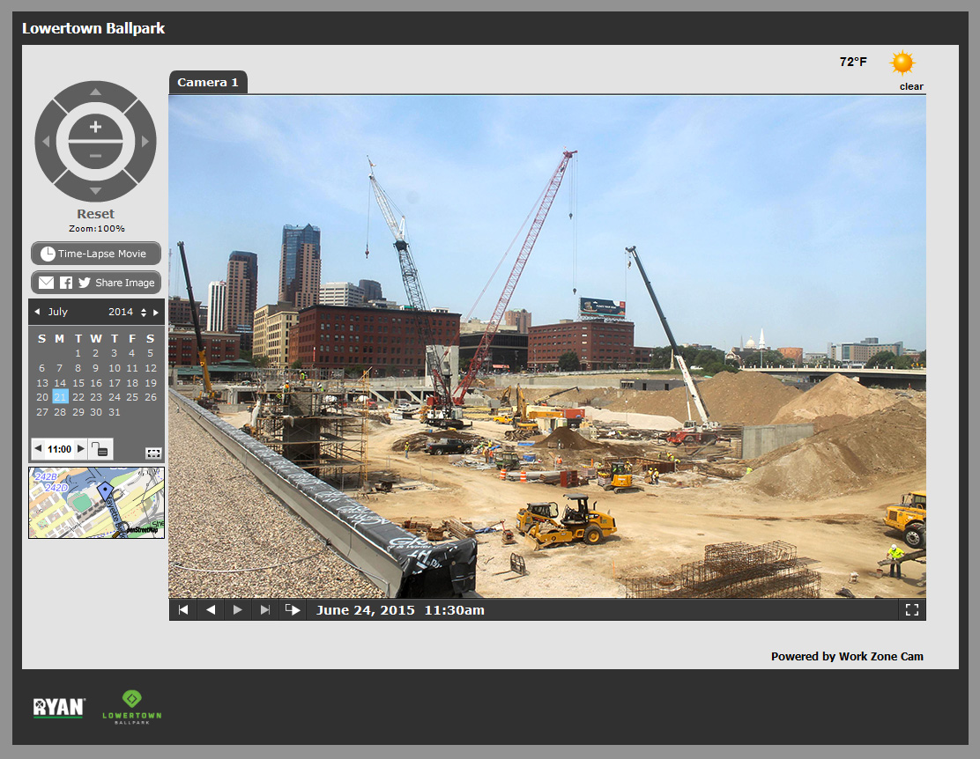Image resolution: width=980 pixels, height=759 pixels.
Task: Open the Time-Lapse Movie tool
Action: 95,253
